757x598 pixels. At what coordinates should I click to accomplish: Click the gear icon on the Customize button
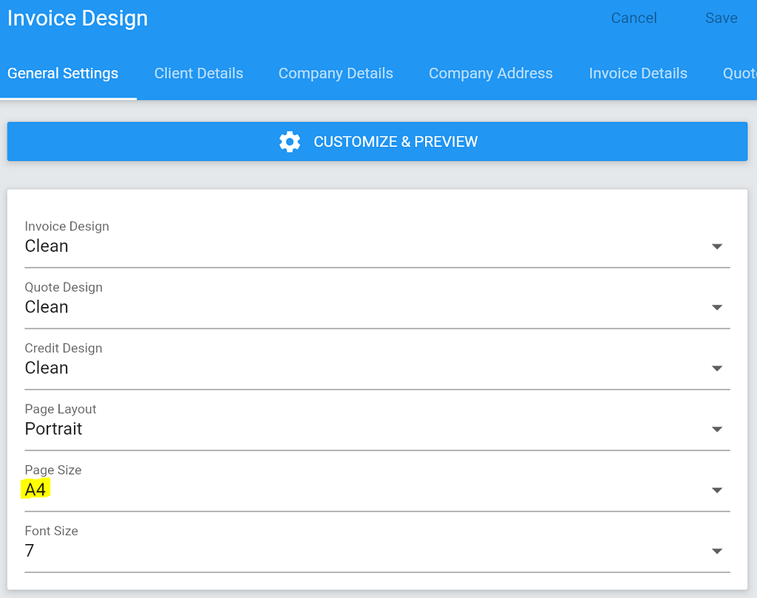(290, 142)
